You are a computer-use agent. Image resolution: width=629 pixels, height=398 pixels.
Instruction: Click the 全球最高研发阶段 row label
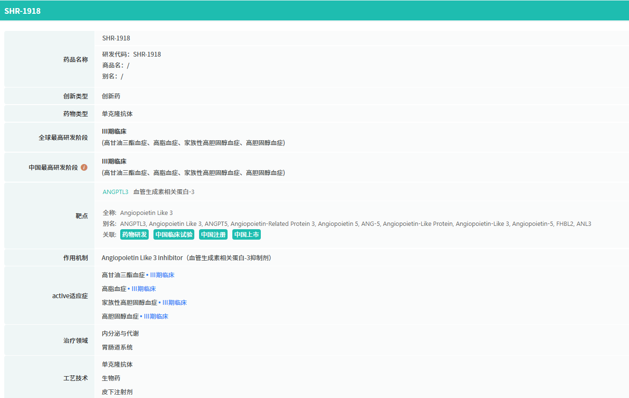[x=63, y=137]
